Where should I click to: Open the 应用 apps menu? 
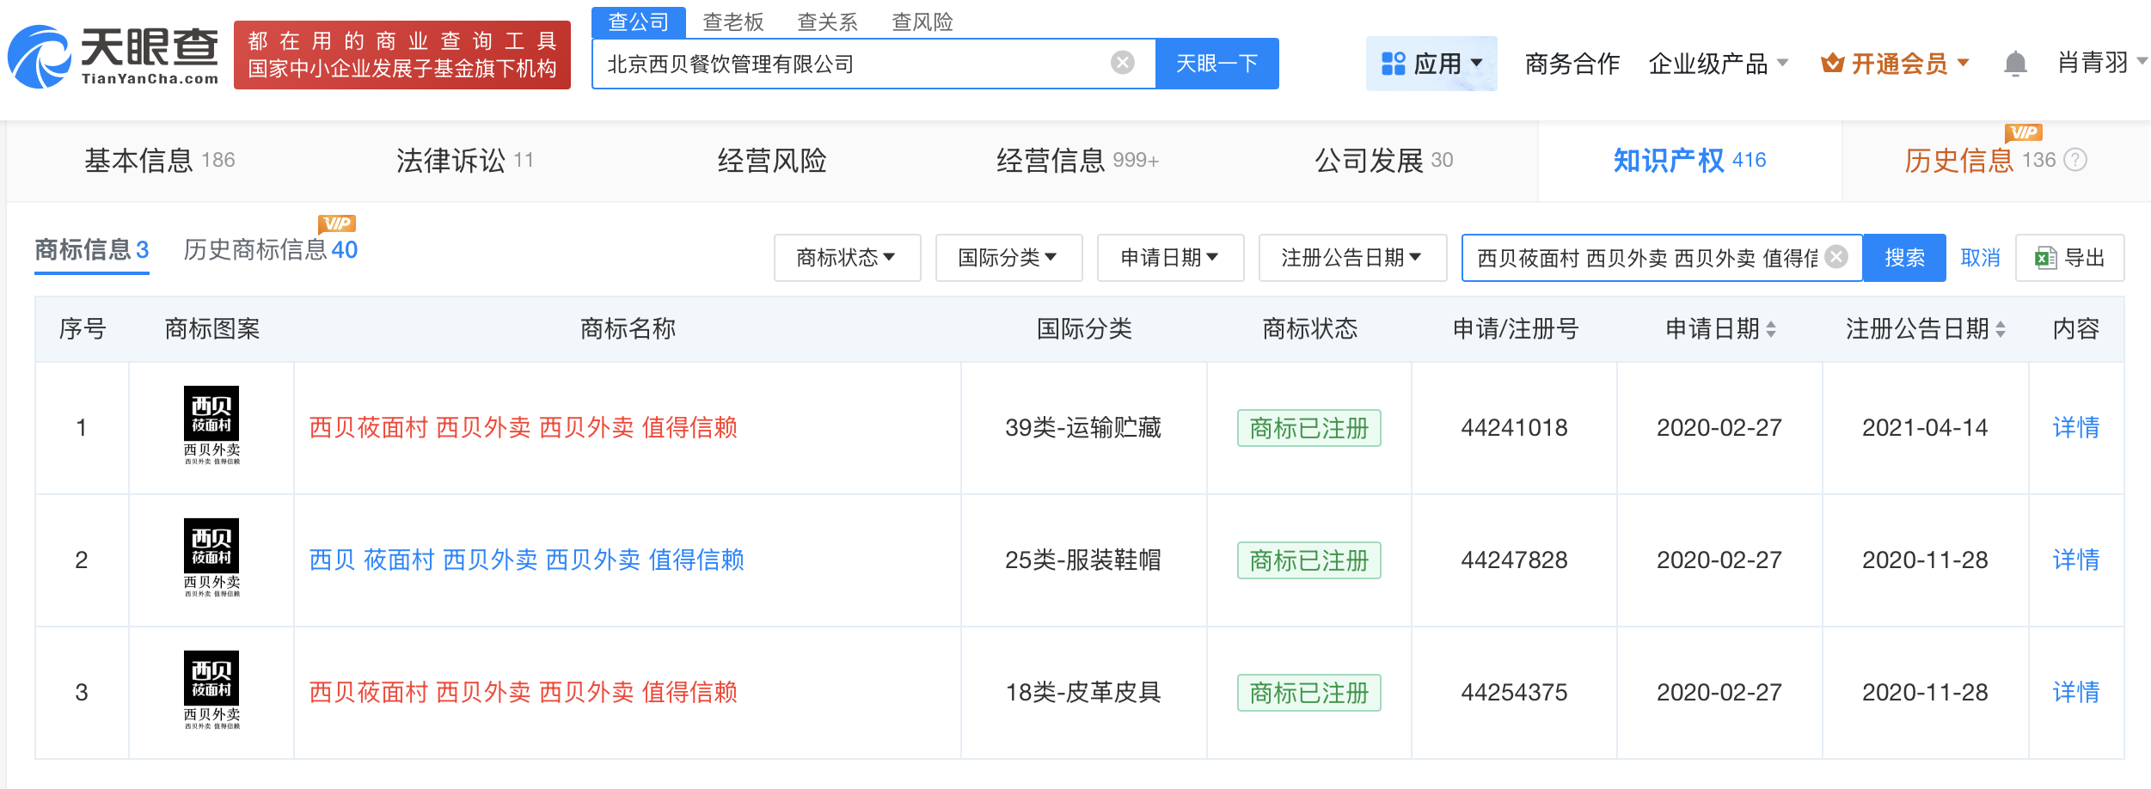click(x=1431, y=64)
